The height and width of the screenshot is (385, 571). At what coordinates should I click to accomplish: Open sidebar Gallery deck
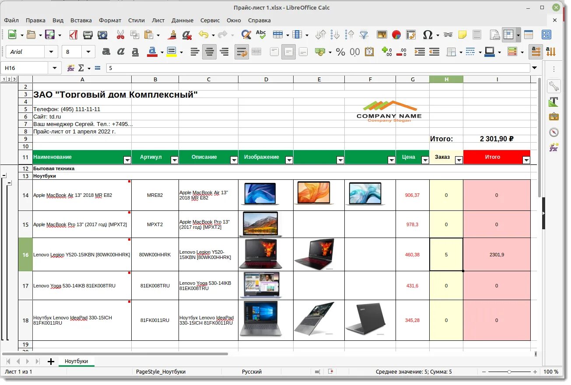(553, 117)
